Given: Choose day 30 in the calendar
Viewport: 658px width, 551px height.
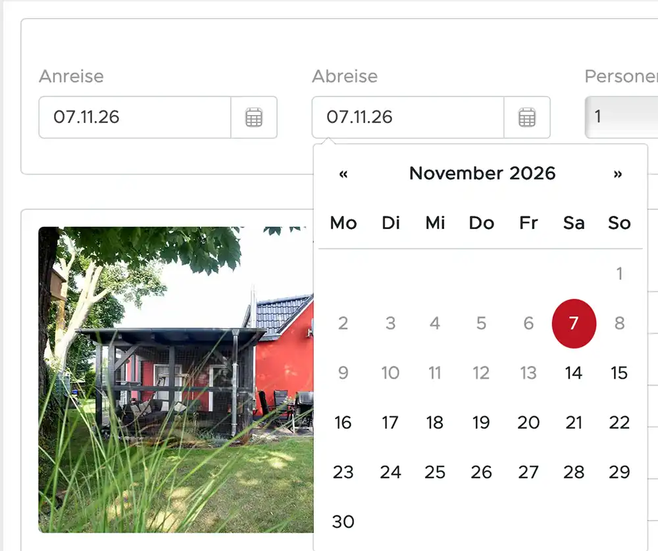Looking at the screenshot, I should tap(343, 522).
